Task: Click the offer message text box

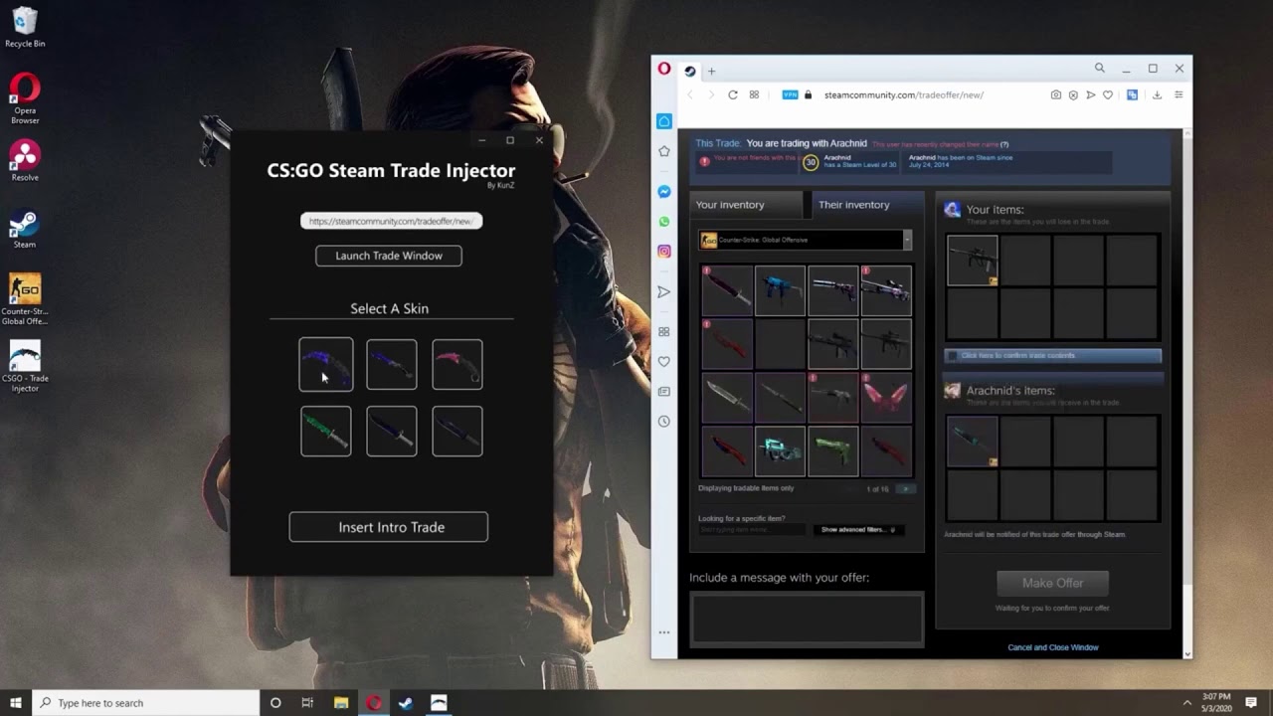Action: pyautogui.click(x=807, y=619)
